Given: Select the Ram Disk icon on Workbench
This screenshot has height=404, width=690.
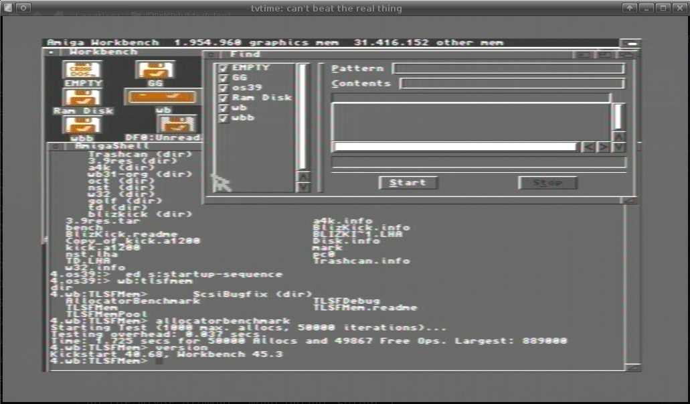Looking at the screenshot, I should point(82,97).
